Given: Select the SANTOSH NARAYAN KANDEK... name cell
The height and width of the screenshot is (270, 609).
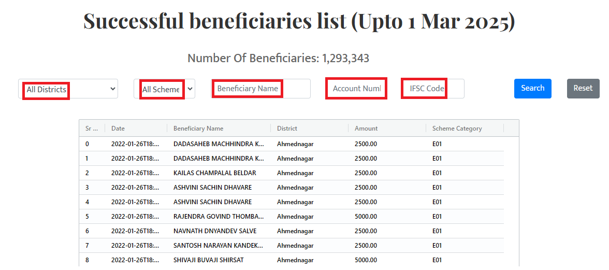Looking at the screenshot, I should [219, 246].
